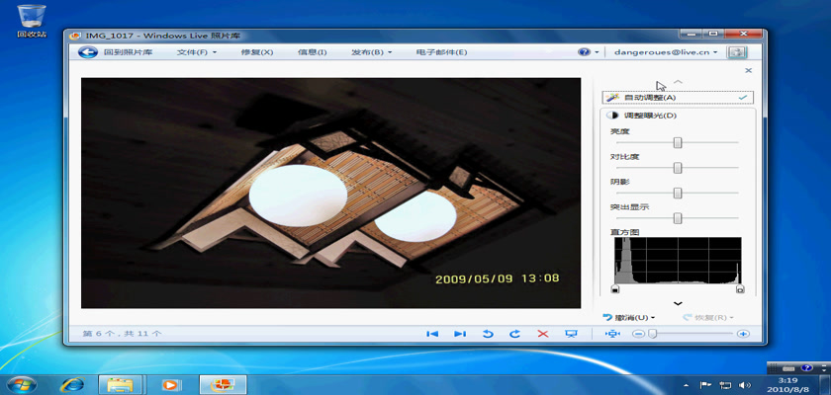This screenshot has width=831, height=395.
Task: Click the 撤消(U) undo button
Action: (x=629, y=317)
